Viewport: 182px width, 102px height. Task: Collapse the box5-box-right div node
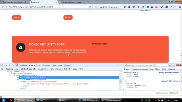(18, 80)
